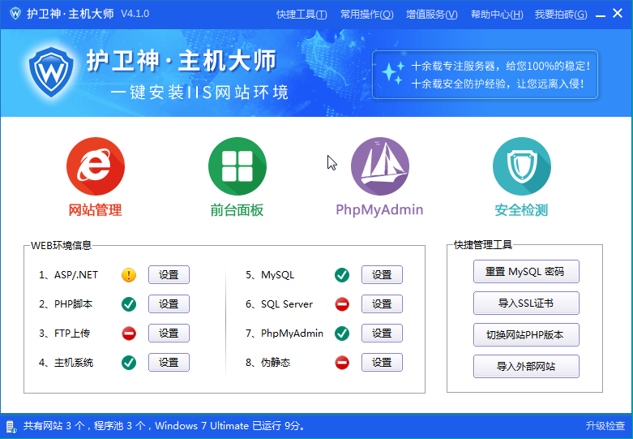
Task: Click 设置 button for 伪静态
Action: click(382, 362)
